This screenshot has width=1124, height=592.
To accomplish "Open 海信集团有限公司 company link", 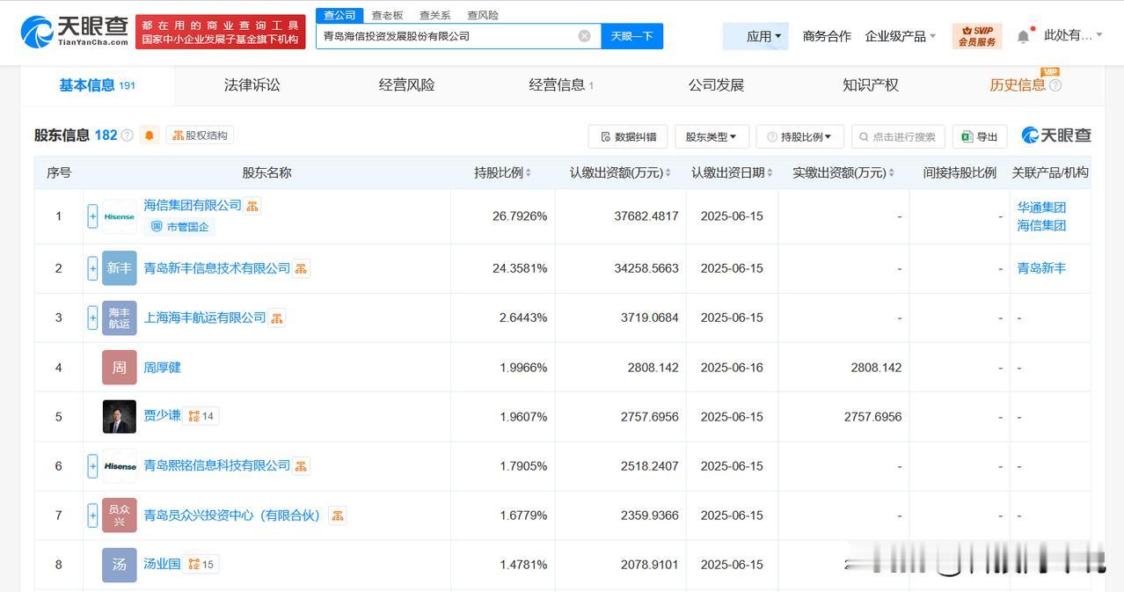I will click(x=193, y=205).
